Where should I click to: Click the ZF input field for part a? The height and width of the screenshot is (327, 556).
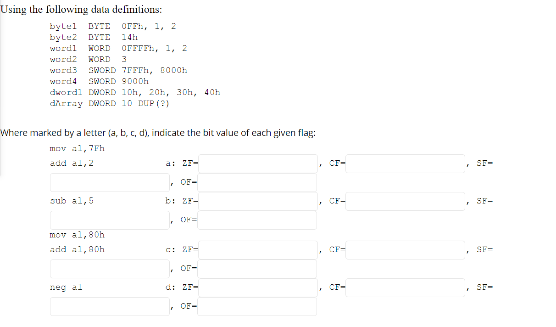(257, 163)
